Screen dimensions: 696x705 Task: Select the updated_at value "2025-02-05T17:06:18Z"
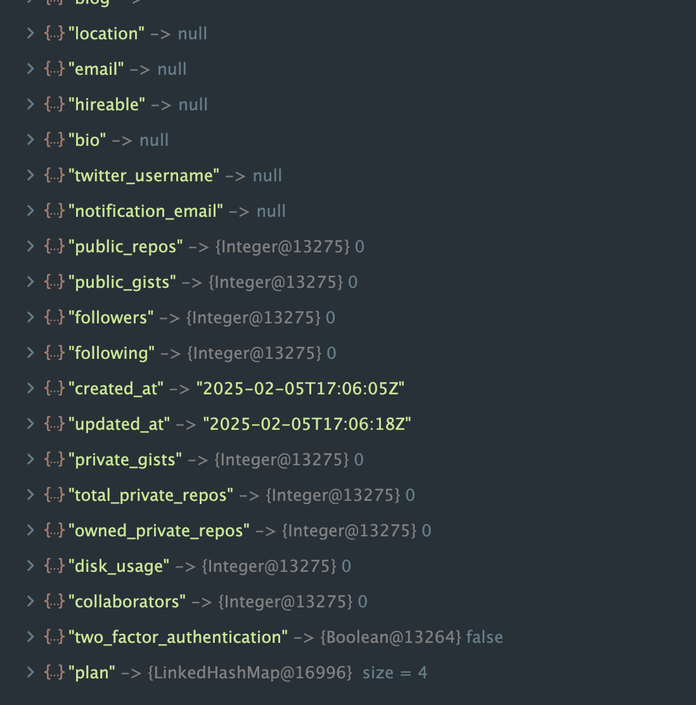307,424
